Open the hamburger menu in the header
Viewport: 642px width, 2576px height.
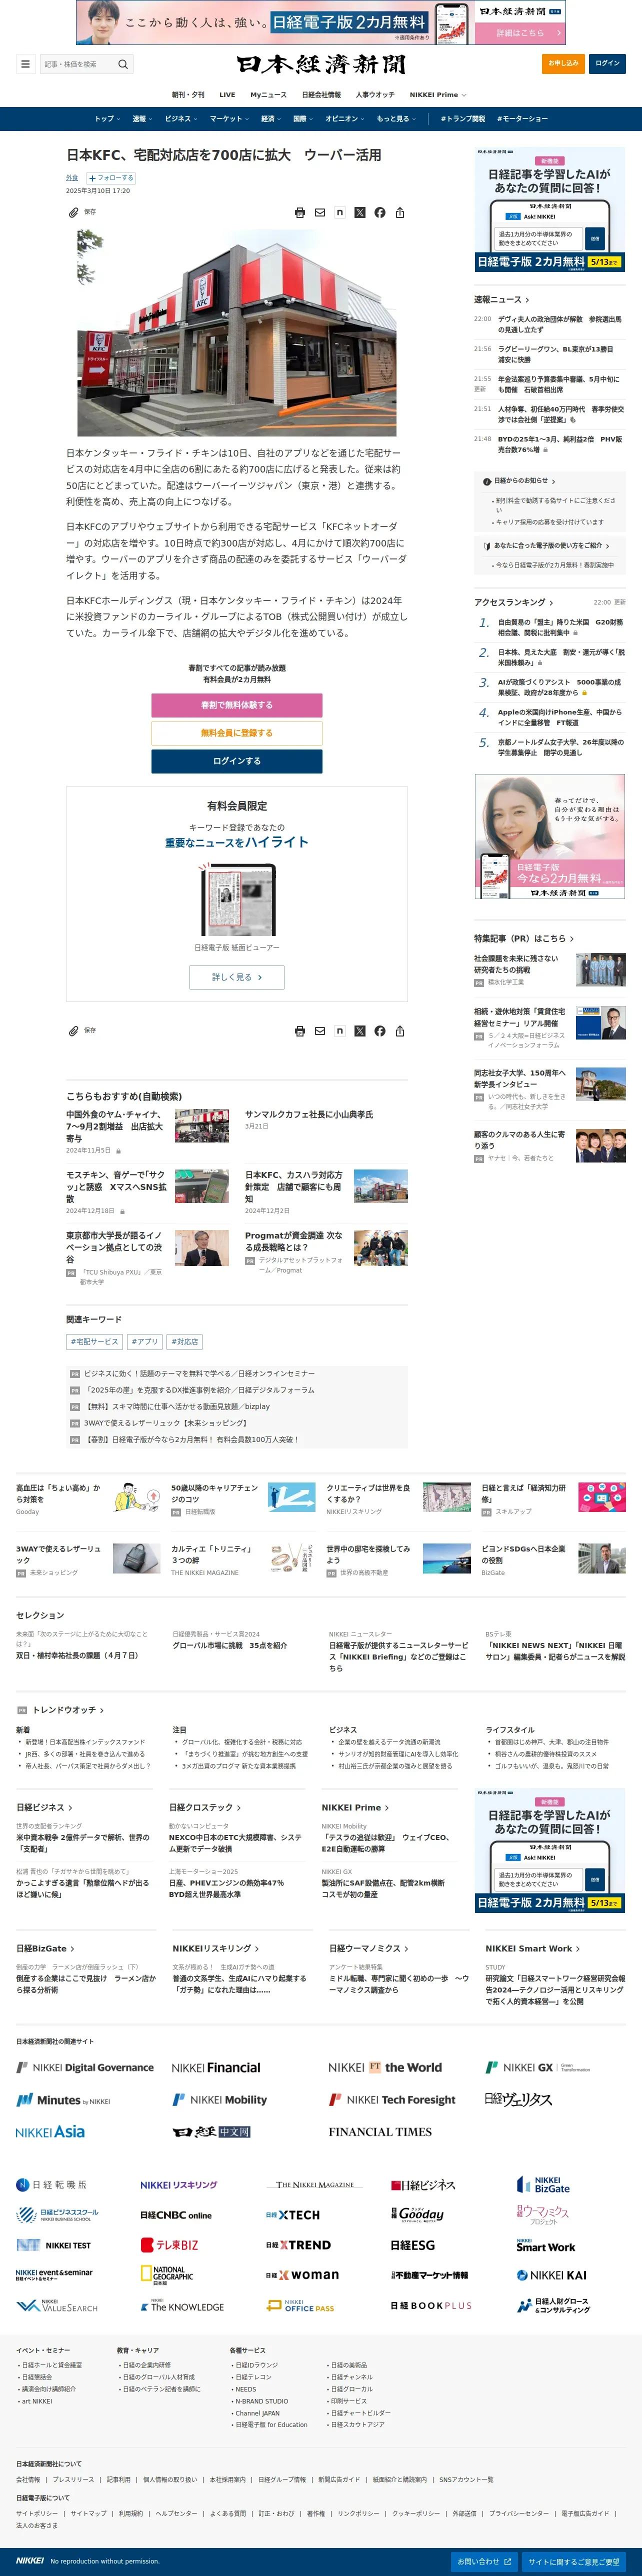tap(25, 64)
